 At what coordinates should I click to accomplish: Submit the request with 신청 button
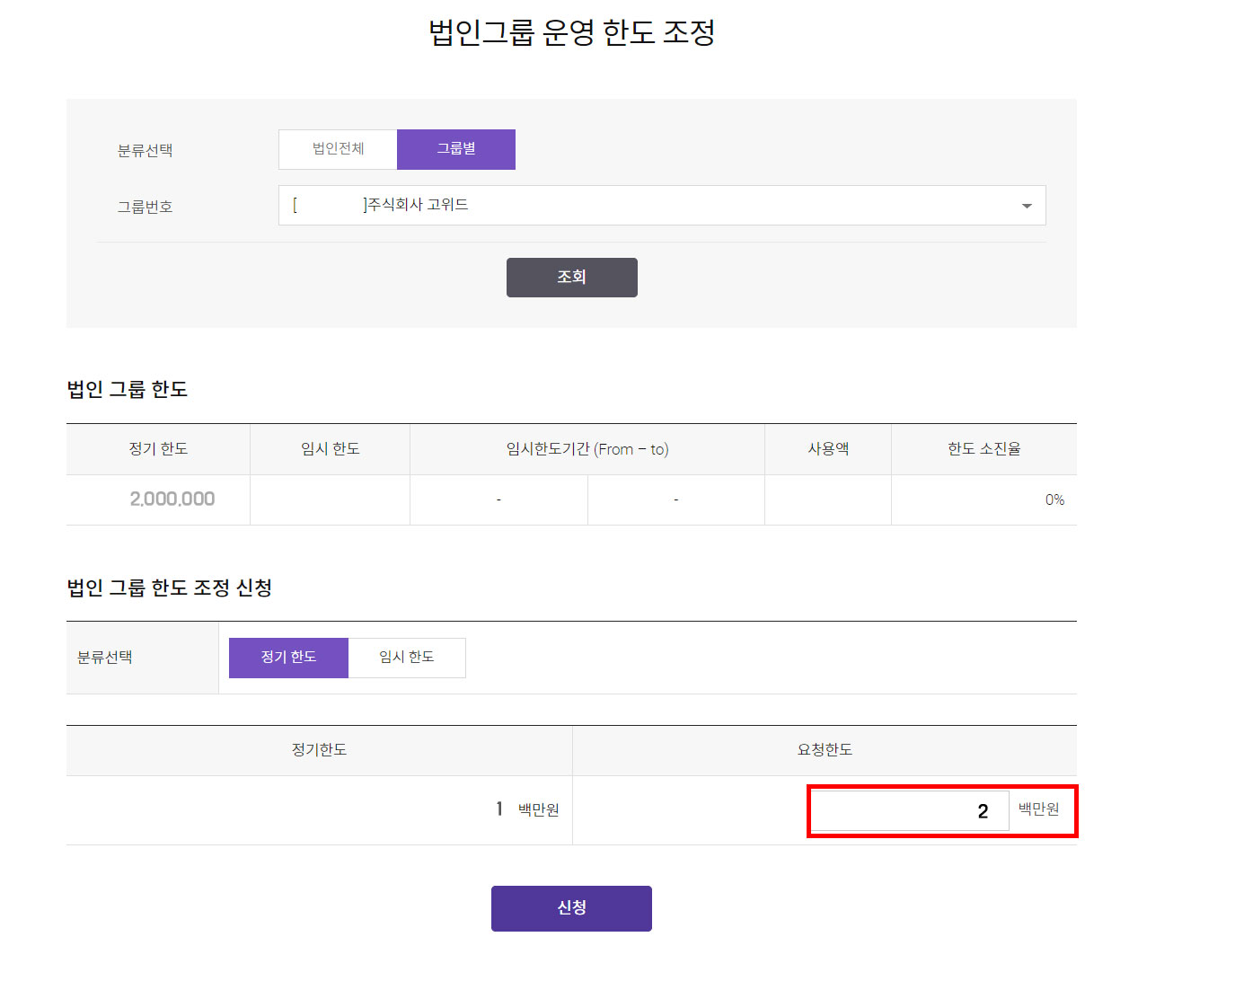[571, 908]
